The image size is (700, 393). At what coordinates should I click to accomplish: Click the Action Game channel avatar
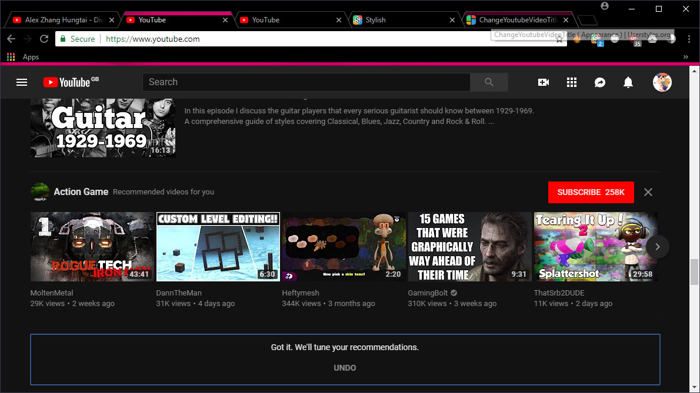click(x=40, y=192)
